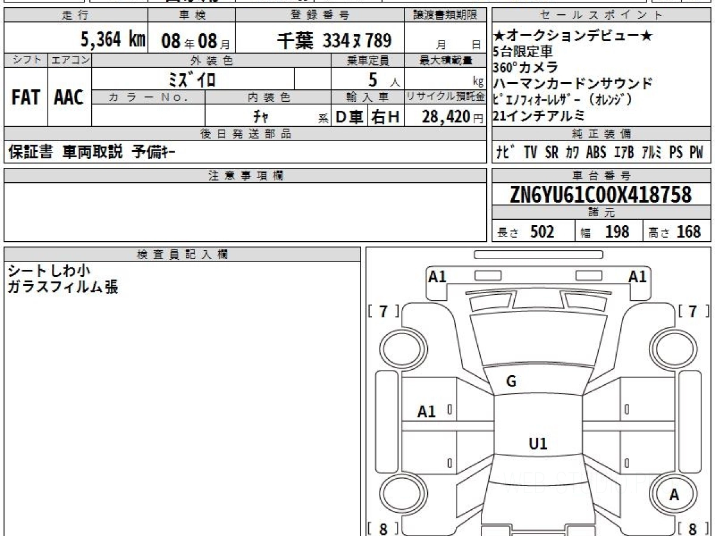715x536 pixels.
Task: Select the 5台限定車 sales point
Action: tap(523, 52)
